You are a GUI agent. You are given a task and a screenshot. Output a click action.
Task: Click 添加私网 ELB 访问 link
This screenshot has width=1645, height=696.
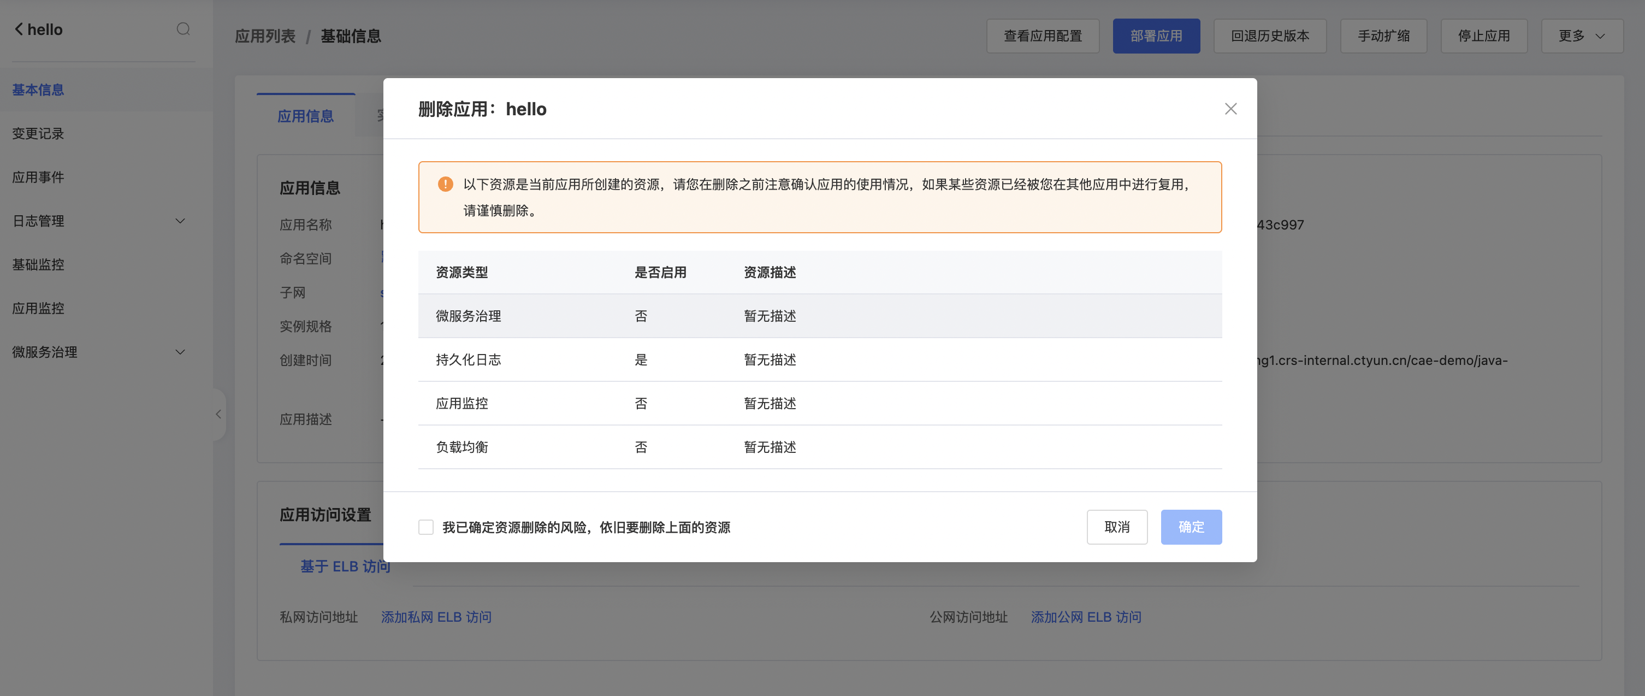point(436,617)
